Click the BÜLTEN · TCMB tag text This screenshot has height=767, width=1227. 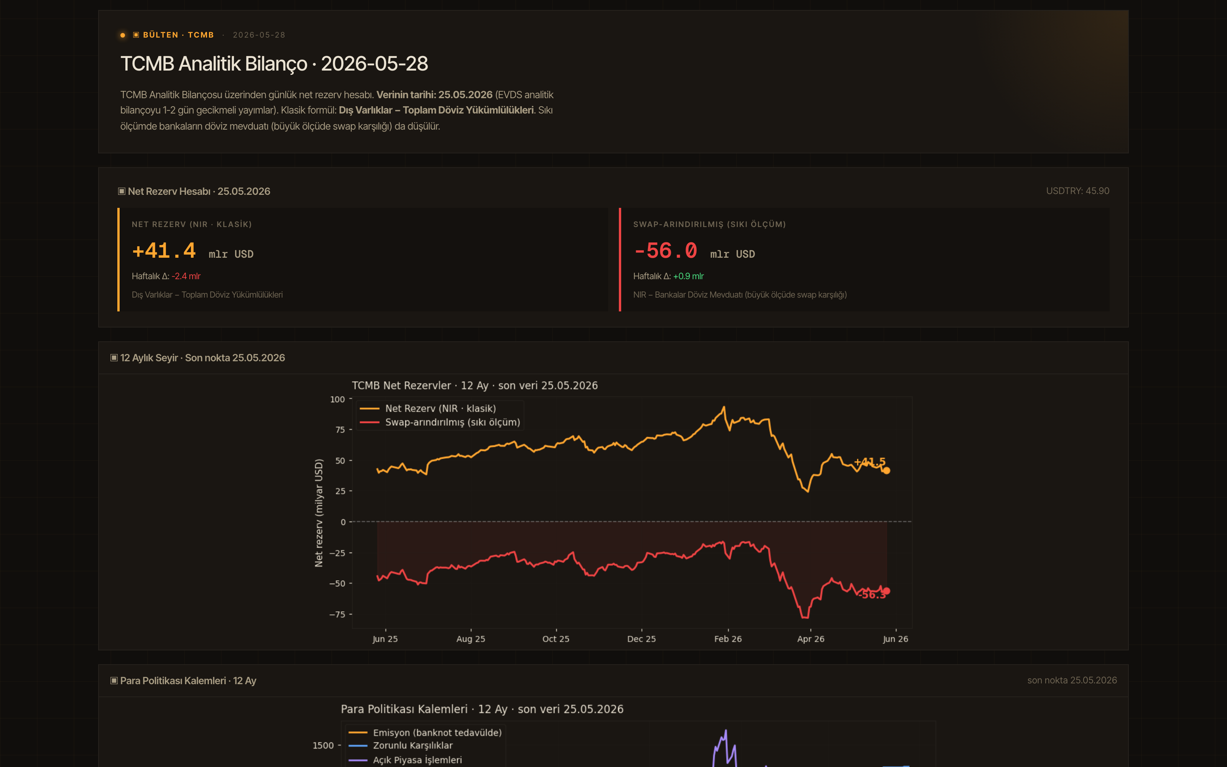178,35
